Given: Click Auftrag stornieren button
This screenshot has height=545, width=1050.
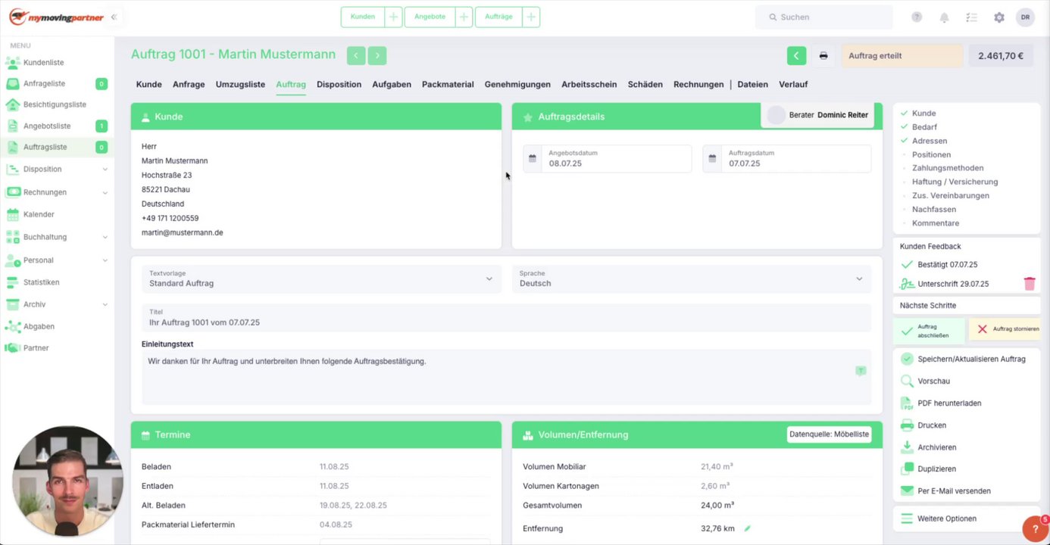Looking at the screenshot, I should 1005,329.
